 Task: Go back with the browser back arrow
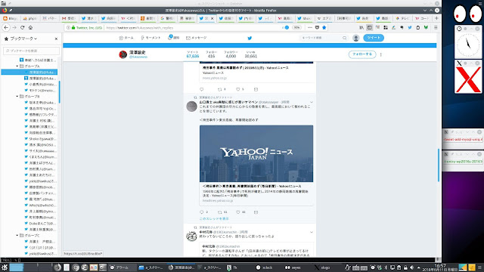6,27
